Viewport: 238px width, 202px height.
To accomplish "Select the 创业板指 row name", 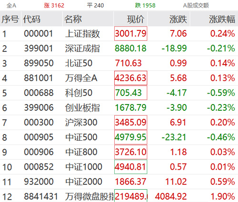I will 82,108.
